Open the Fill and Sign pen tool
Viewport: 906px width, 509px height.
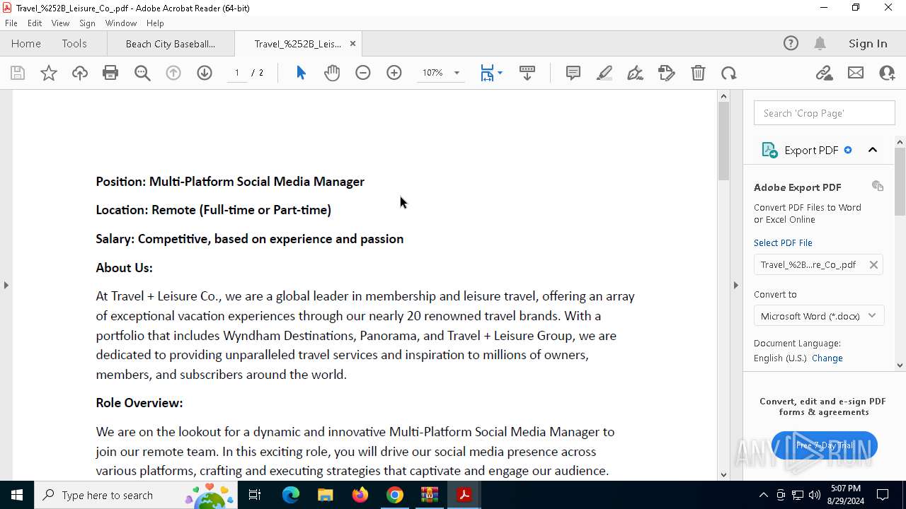pyautogui.click(x=636, y=73)
